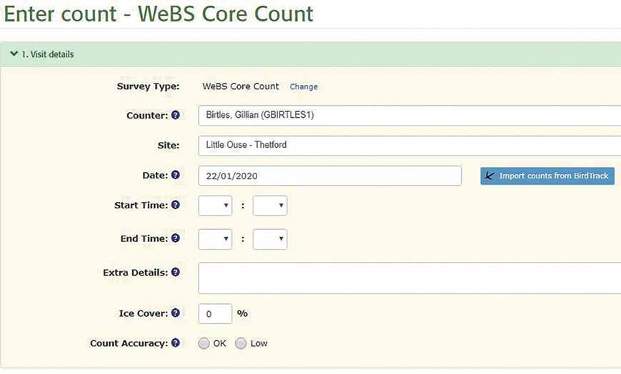Open the Start Time hour dropdown
The height and width of the screenshot is (374, 621).
(215, 206)
